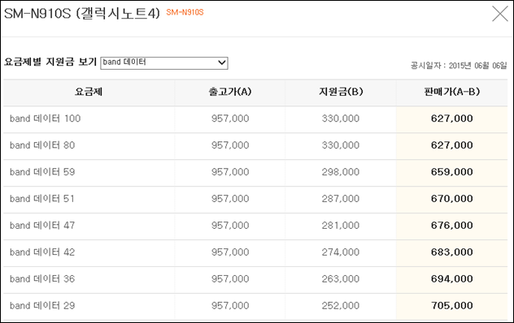
Task: Click the 705,000 sale price
Action: pos(452,306)
